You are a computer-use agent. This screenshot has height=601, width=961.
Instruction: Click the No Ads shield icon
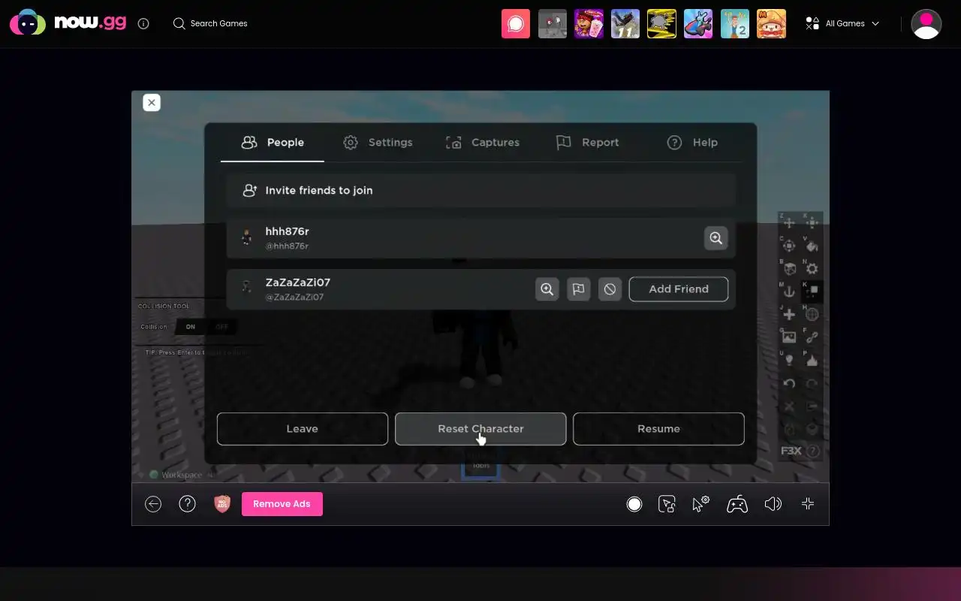click(x=222, y=504)
